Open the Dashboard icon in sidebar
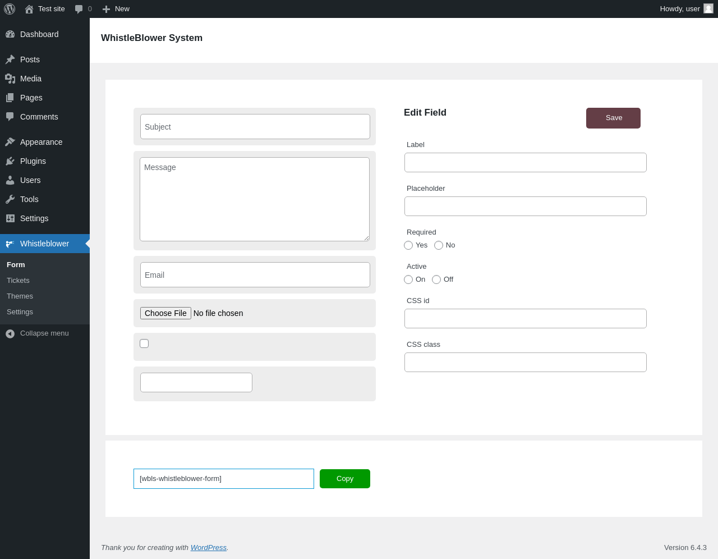Screen dimensions: 718x559 pos(10,34)
